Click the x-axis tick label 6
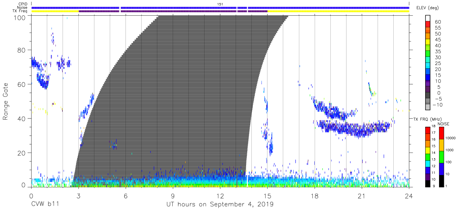 coord(125,196)
